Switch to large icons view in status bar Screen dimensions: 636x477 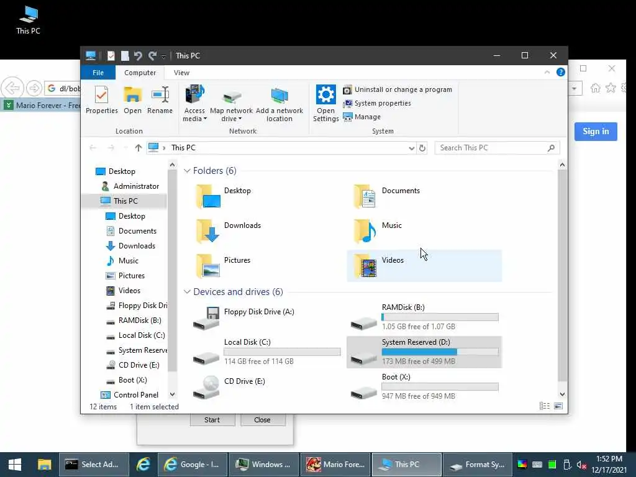click(558, 406)
